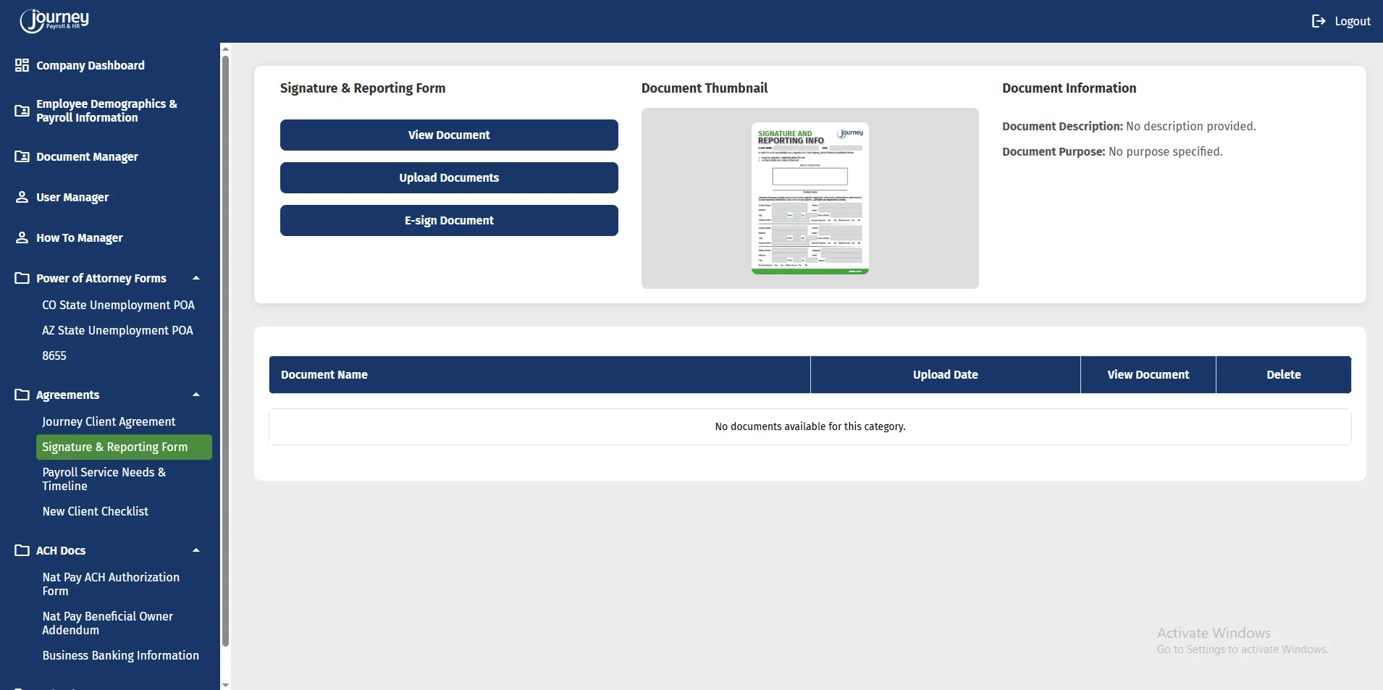Click the sidebar scroll down arrow
This screenshot has width=1383, height=690.
225,684
